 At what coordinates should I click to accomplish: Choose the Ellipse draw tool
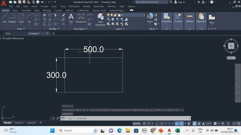click(36, 19)
